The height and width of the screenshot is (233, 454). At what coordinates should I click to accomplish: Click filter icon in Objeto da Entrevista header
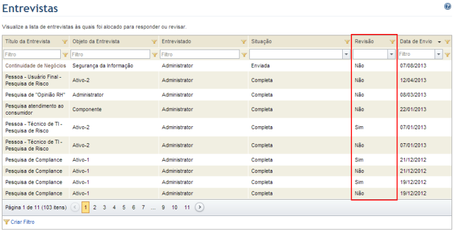[154, 42]
